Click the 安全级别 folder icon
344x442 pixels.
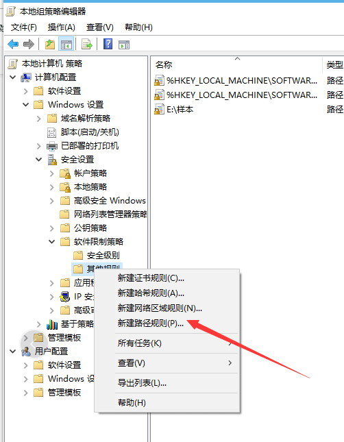[x=78, y=256]
